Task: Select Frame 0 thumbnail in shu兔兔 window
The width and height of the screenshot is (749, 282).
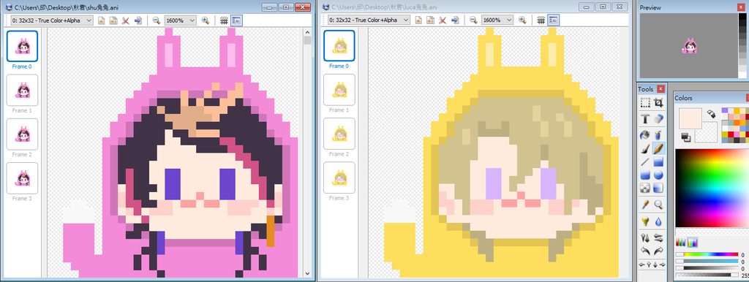Action: click(x=22, y=46)
